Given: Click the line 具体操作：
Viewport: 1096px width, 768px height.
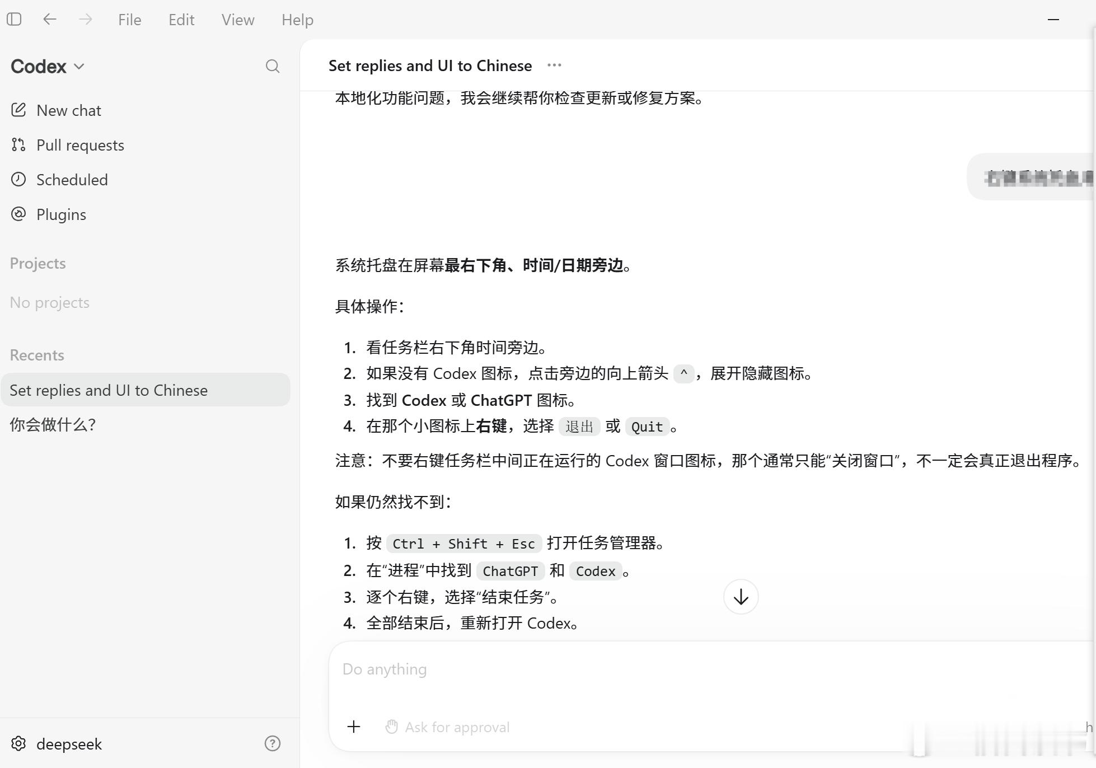Looking at the screenshot, I should pyautogui.click(x=370, y=306).
